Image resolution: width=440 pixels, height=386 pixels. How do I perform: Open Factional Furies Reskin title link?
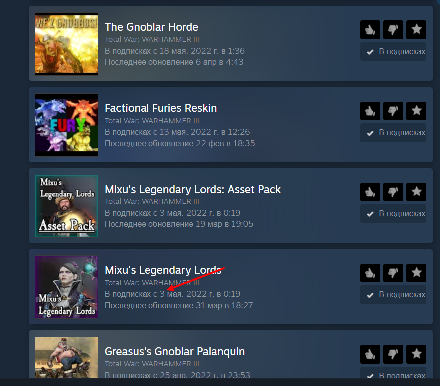coord(161,108)
